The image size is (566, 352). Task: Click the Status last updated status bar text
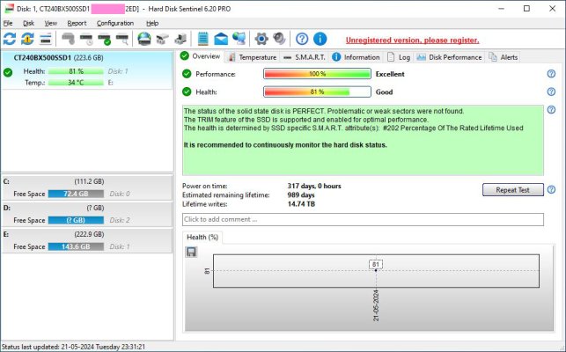(73, 347)
